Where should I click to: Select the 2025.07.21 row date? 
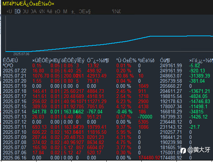[15, 76]
